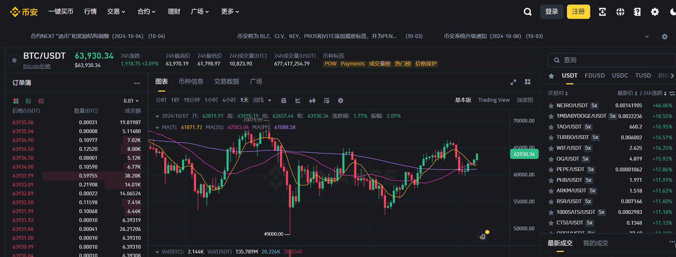Screen dimensions: 676x257
Task: Click the POW coin tag
Action: click(331, 64)
